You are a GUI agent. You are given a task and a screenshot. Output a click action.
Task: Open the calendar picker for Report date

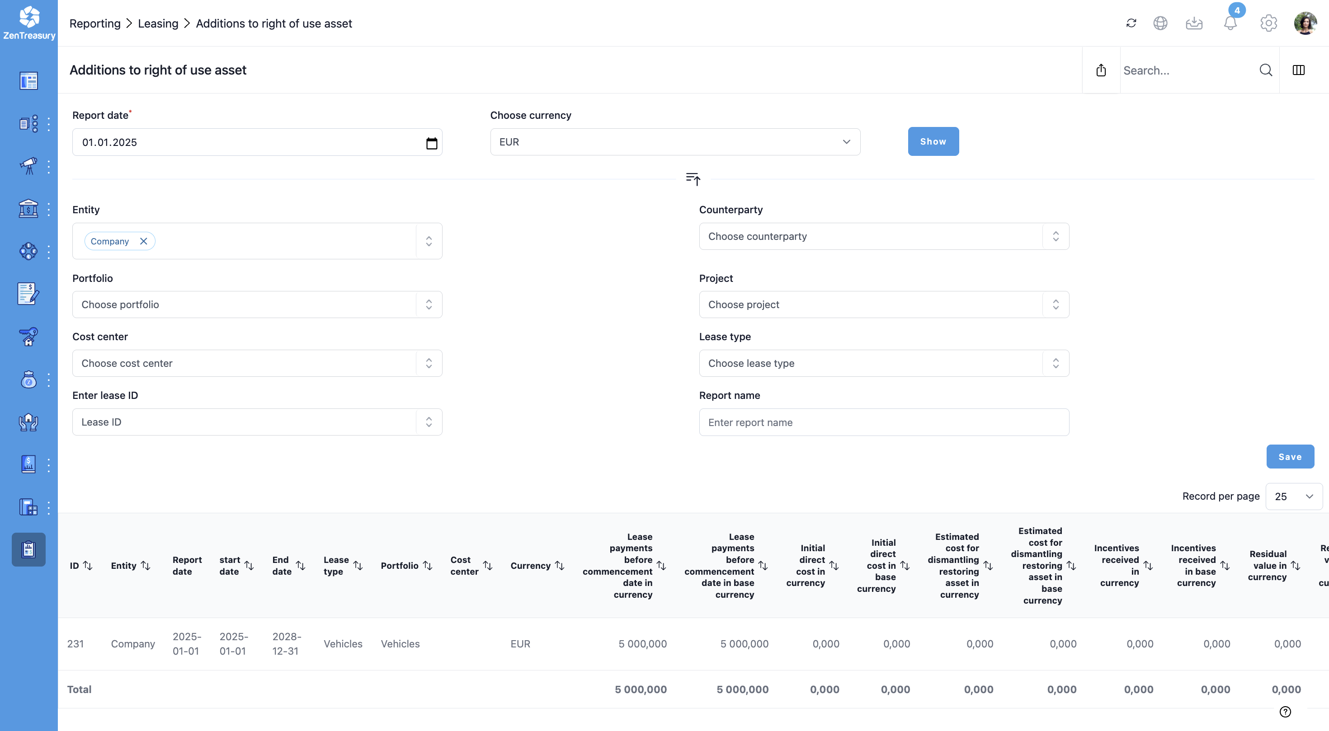click(431, 143)
